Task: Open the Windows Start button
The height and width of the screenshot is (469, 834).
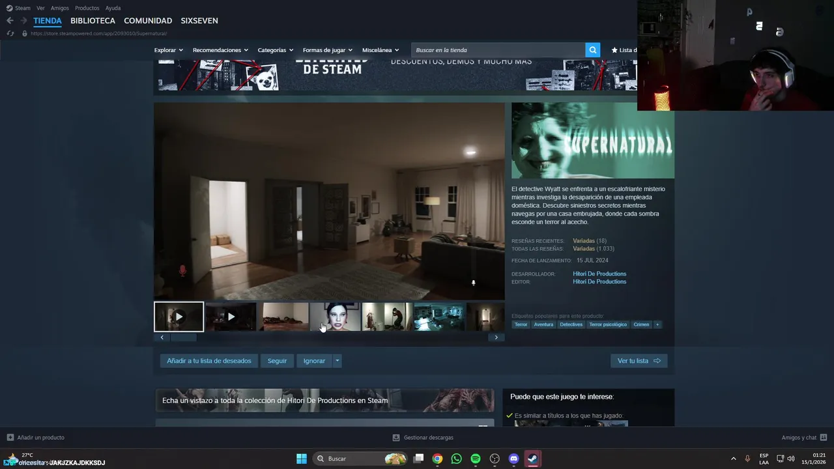Action: 302,459
